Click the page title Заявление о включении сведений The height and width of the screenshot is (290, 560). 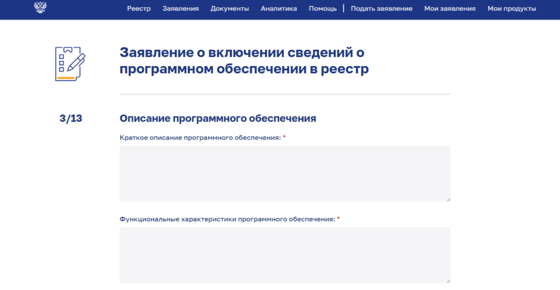[x=244, y=60]
